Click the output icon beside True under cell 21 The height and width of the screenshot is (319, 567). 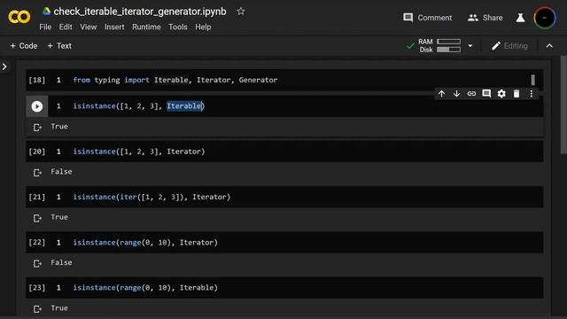pyautogui.click(x=37, y=218)
